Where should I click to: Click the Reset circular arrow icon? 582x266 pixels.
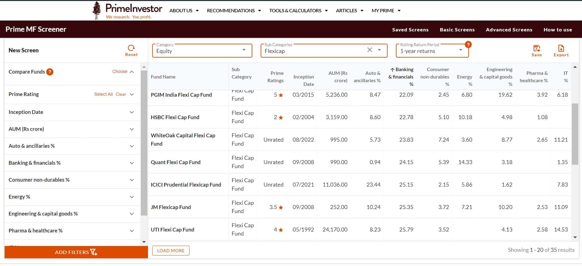(x=131, y=48)
